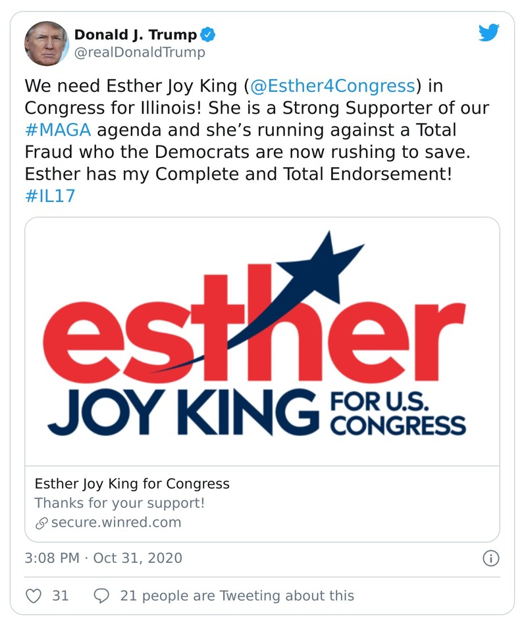Click the like count of 31

[61, 596]
